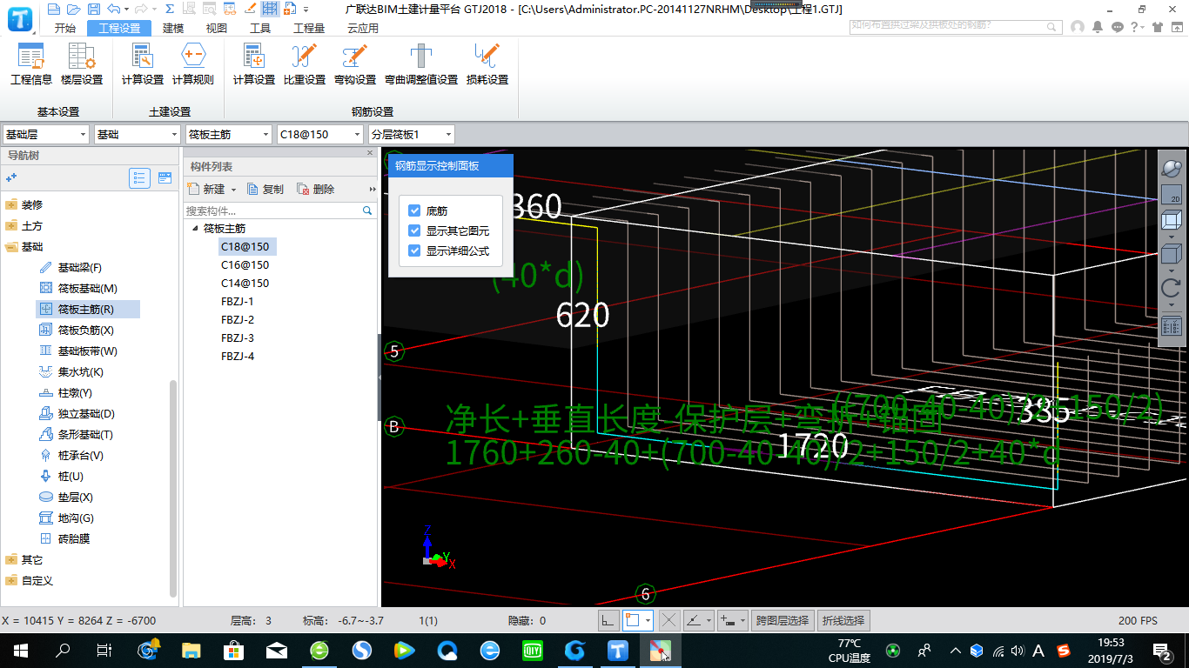Click the cross intersection snap icon in status bar
The image size is (1189, 668).
668,620
